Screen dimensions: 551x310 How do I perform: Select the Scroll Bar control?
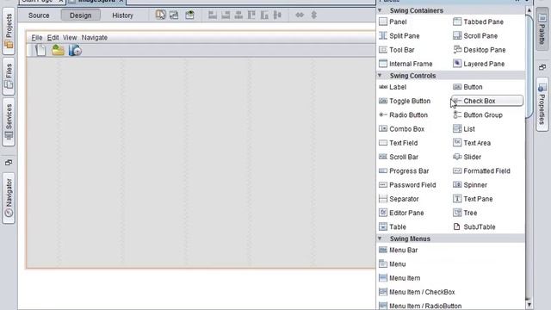[x=399, y=157]
